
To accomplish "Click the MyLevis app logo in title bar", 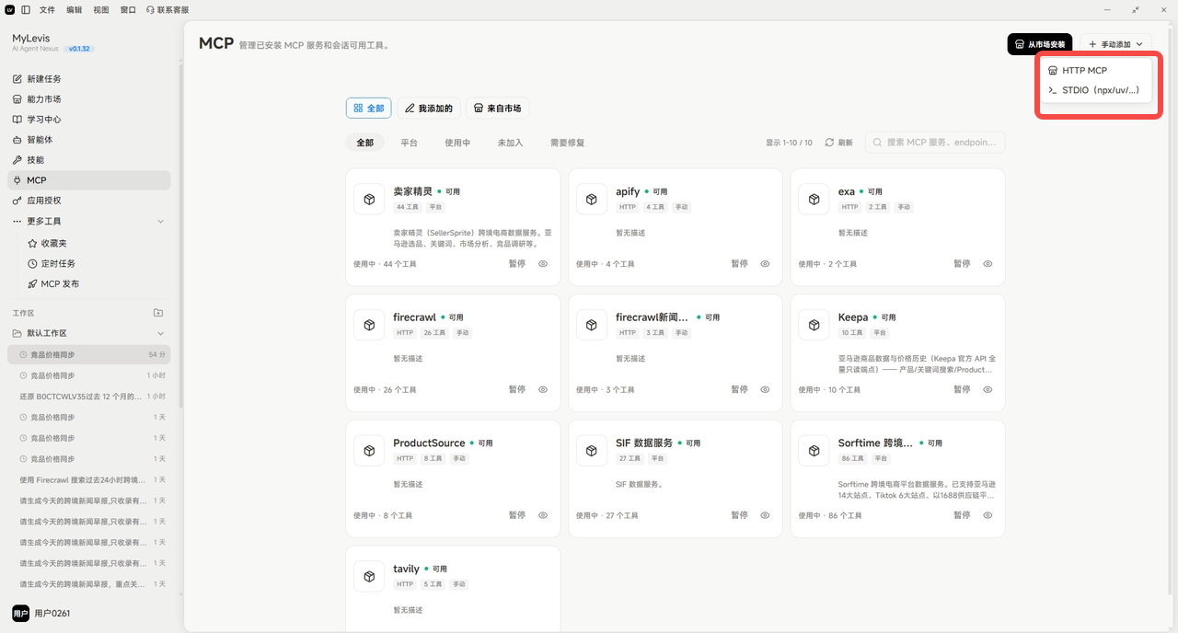I will click(x=9, y=9).
